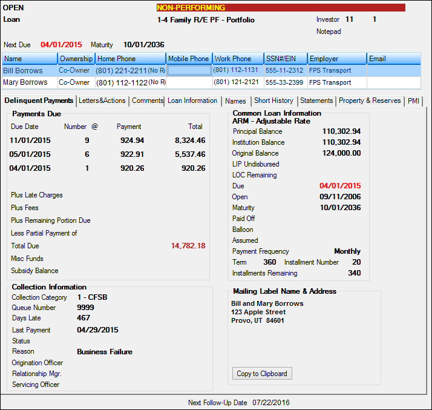Switch to the Loan Information tab
This screenshot has height=410, width=432.
pos(192,101)
